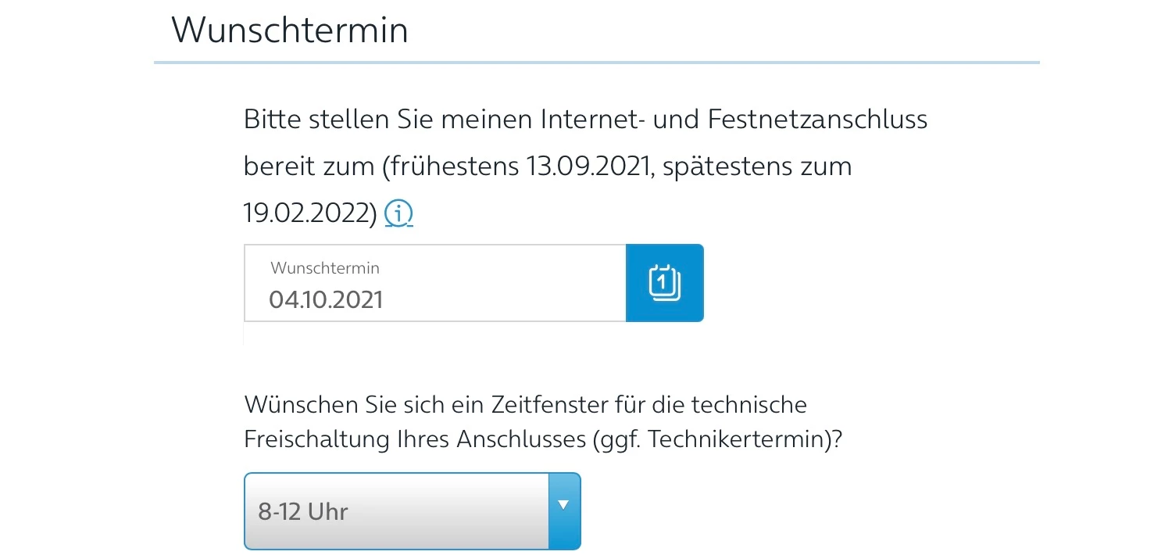The height and width of the screenshot is (555, 1154).
Task: Click the info icon after 19.02.2022
Action: [x=398, y=213]
